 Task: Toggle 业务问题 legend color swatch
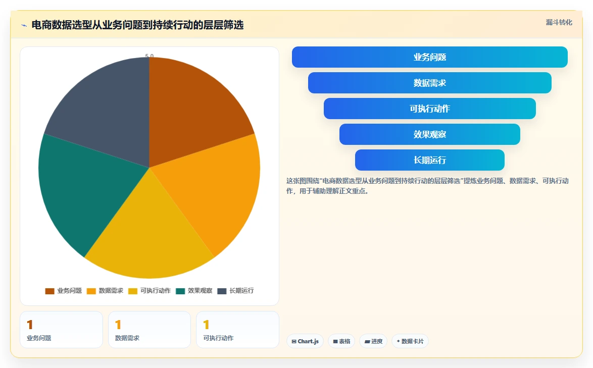click(x=50, y=291)
